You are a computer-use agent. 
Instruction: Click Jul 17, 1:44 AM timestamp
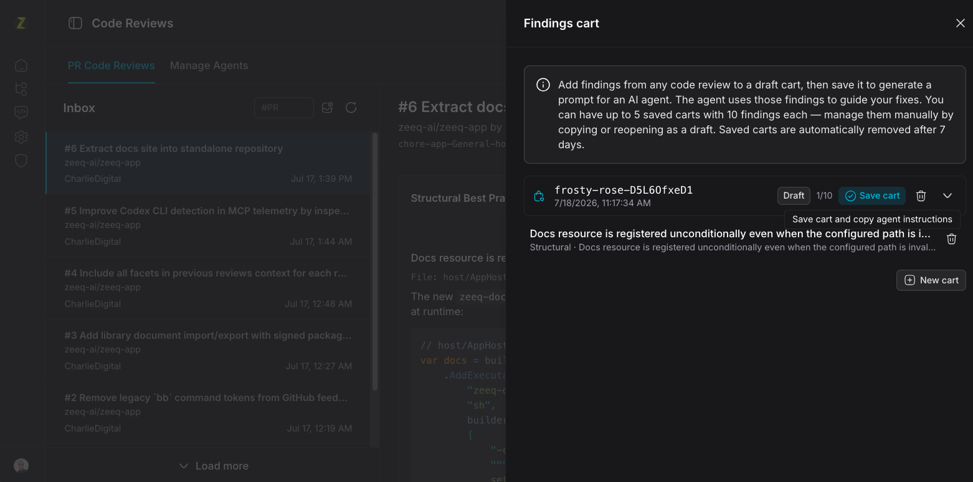[x=321, y=242]
